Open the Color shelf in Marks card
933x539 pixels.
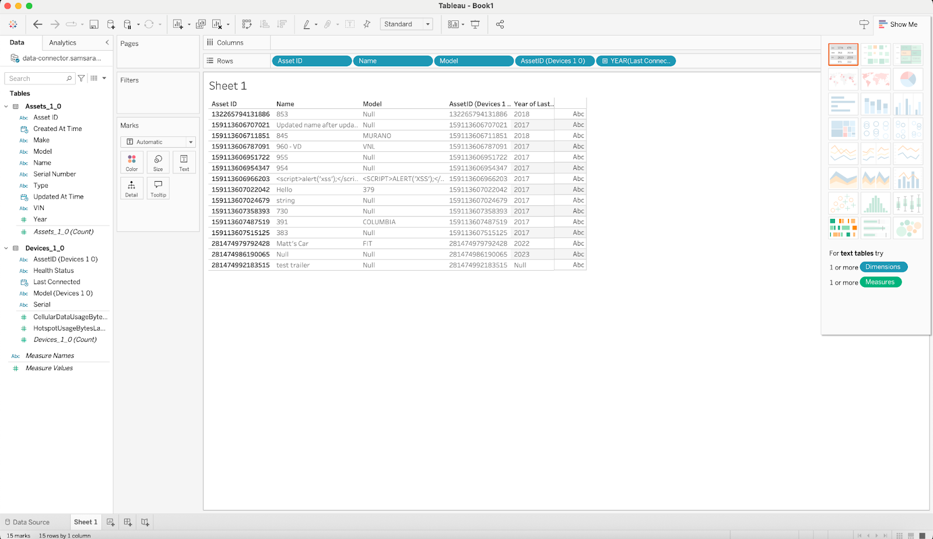tap(131, 162)
